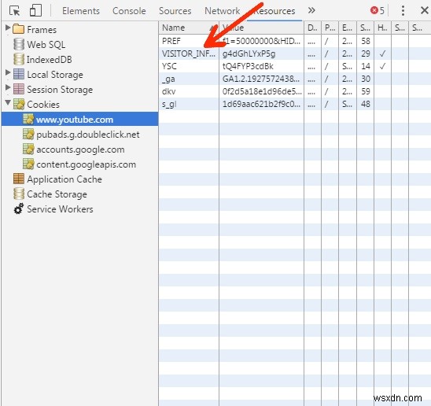Switch to the Console tab
This screenshot has height=406, width=431.
coord(129,11)
